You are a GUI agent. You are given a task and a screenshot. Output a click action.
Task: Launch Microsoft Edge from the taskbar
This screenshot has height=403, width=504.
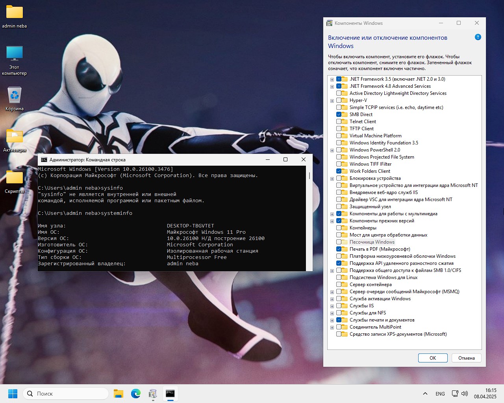point(136,394)
